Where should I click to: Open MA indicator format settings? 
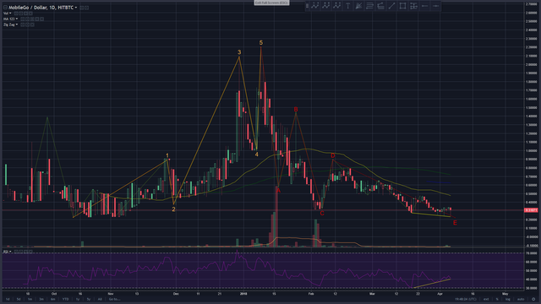pos(27,19)
